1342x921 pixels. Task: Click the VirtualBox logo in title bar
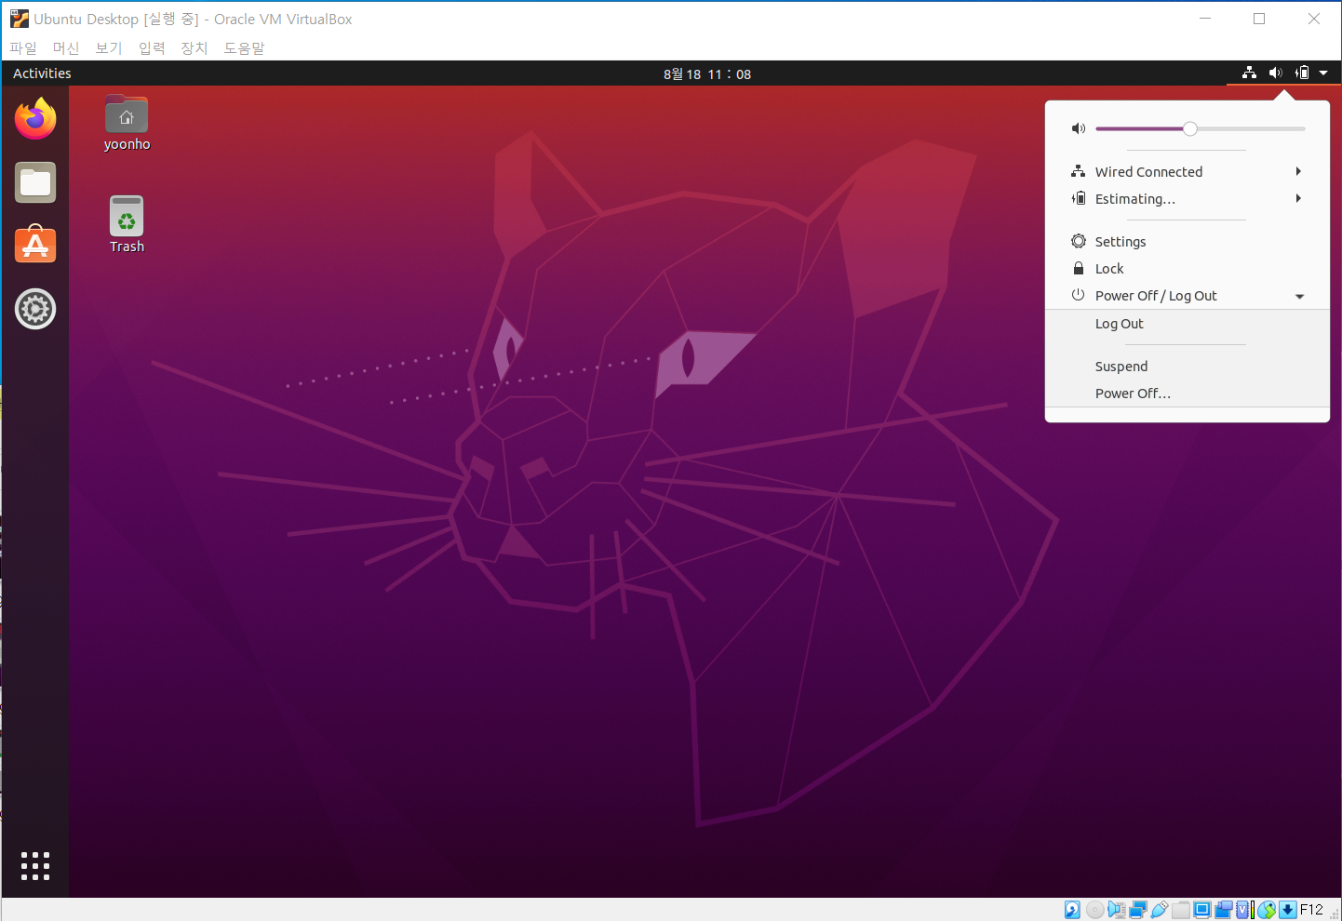pyautogui.click(x=19, y=19)
